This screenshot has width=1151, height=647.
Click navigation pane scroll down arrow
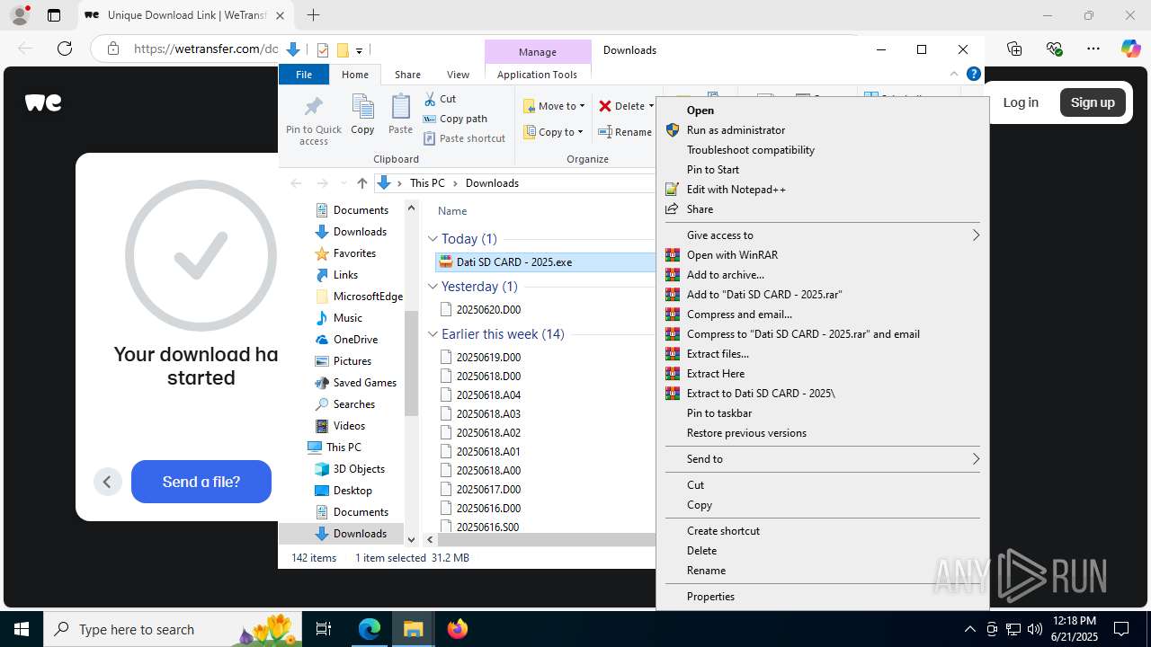coord(412,540)
